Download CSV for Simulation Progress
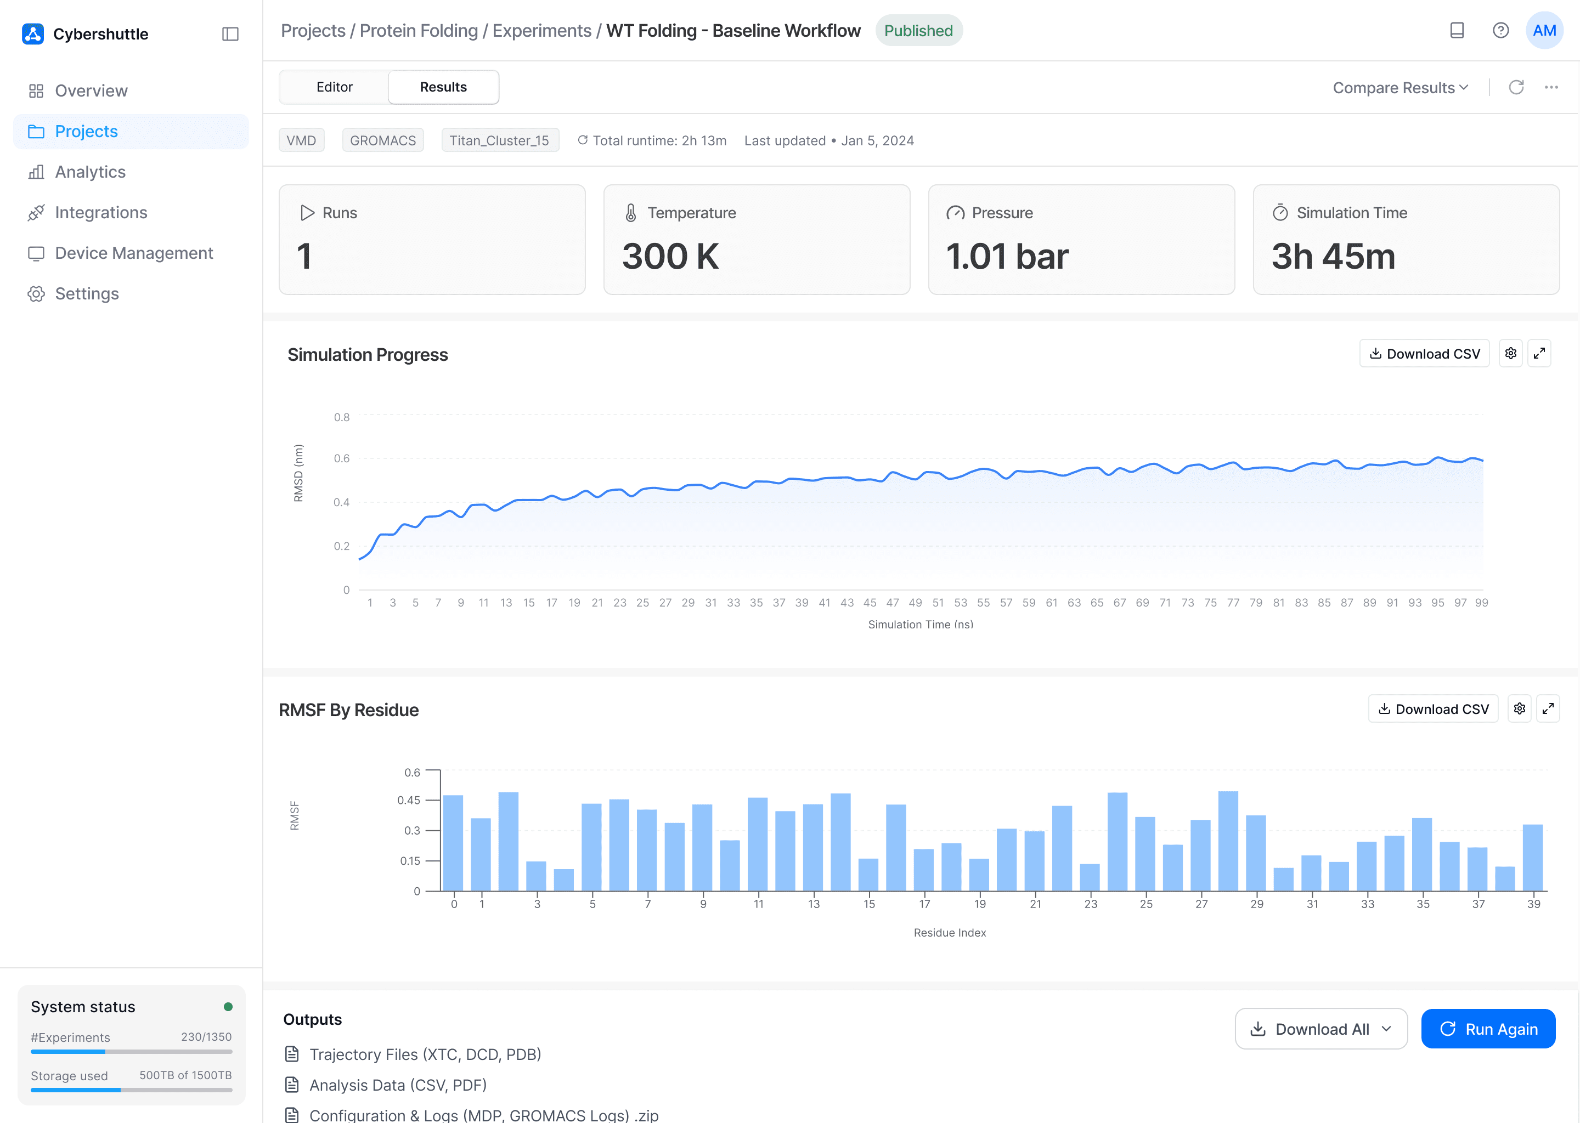This screenshot has height=1123, width=1580. pos(1424,353)
